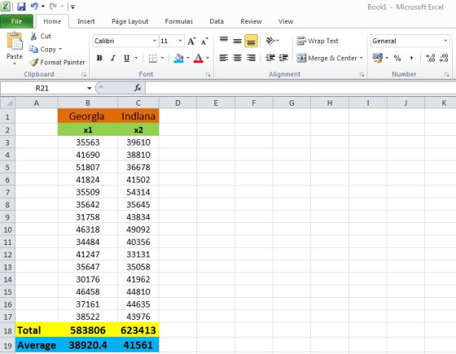
Task: Open the Undo history dropdown arrow
Action: [43, 7]
